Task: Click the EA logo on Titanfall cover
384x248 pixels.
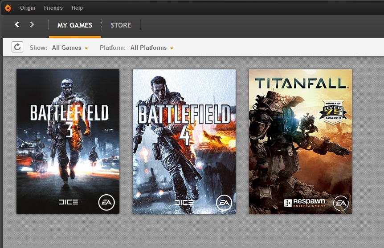Action: coord(341,203)
